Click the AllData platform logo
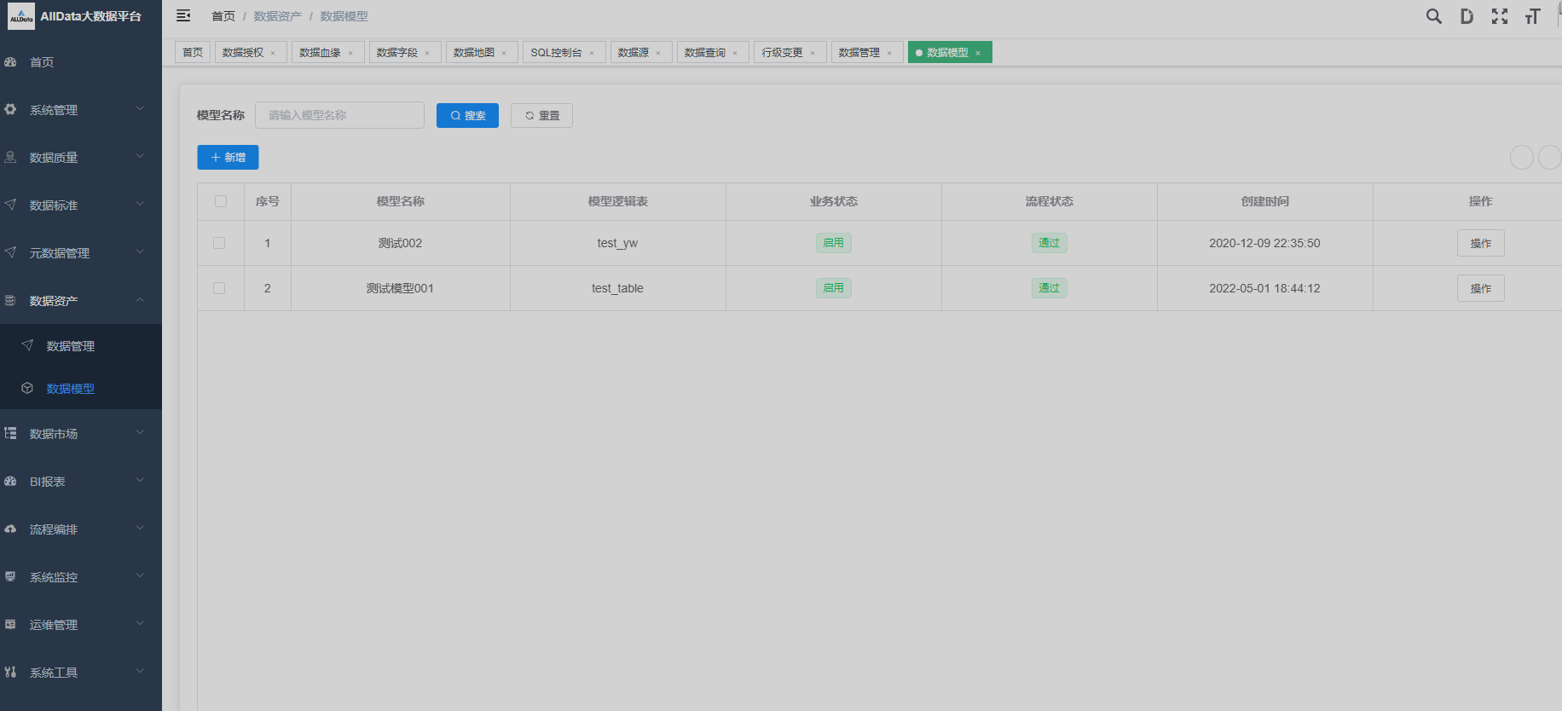1562x711 pixels. (21, 16)
